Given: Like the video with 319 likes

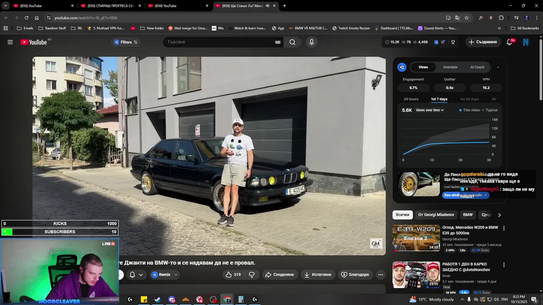Looking at the screenshot, I should pos(233,274).
